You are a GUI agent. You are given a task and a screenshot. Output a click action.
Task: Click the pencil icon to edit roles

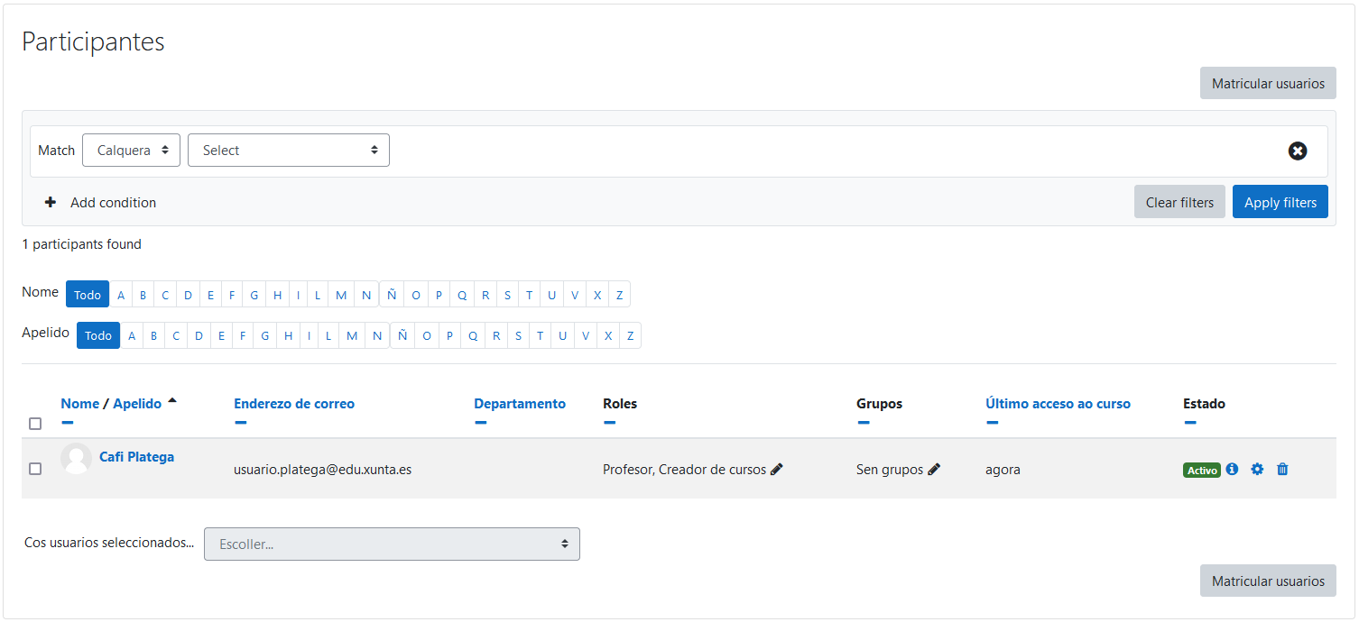[777, 470]
